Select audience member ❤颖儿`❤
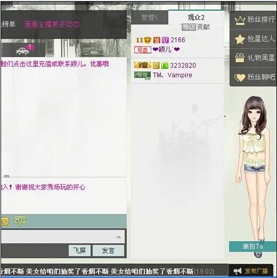The image size is (277, 278). [x=166, y=50]
